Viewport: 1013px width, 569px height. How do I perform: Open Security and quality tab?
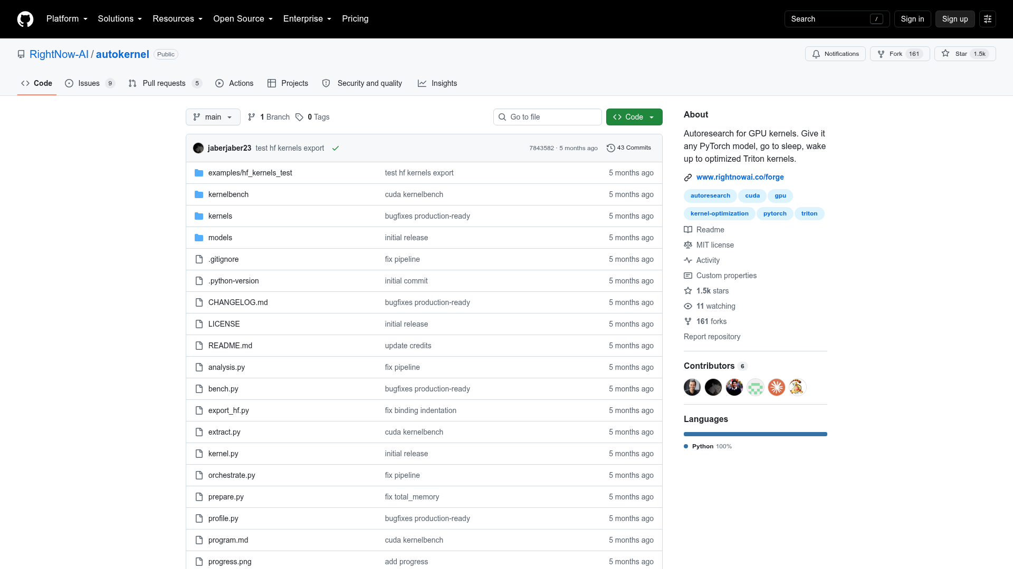pos(362,83)
